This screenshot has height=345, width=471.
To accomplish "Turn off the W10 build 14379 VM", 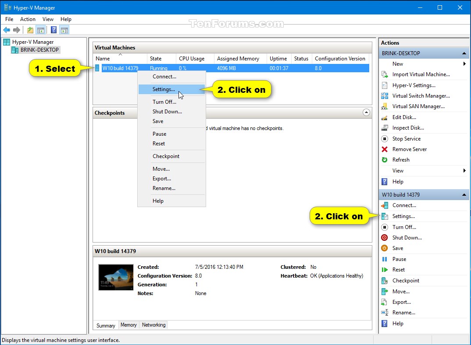I will (404, 227).
